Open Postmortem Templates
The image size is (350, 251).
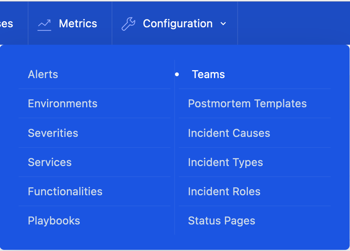(247, 104)
